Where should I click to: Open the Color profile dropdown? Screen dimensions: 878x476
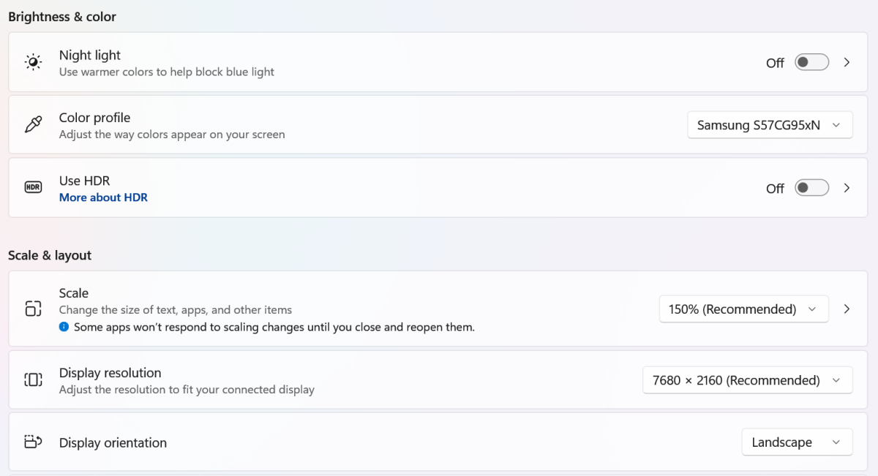tap(770, 125)
